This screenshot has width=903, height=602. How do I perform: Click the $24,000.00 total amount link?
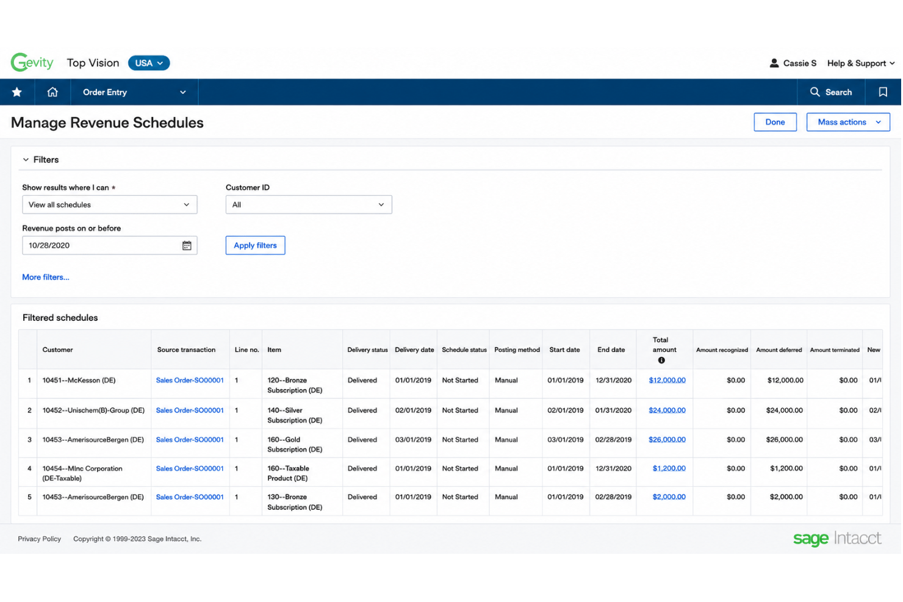[669, 411]
